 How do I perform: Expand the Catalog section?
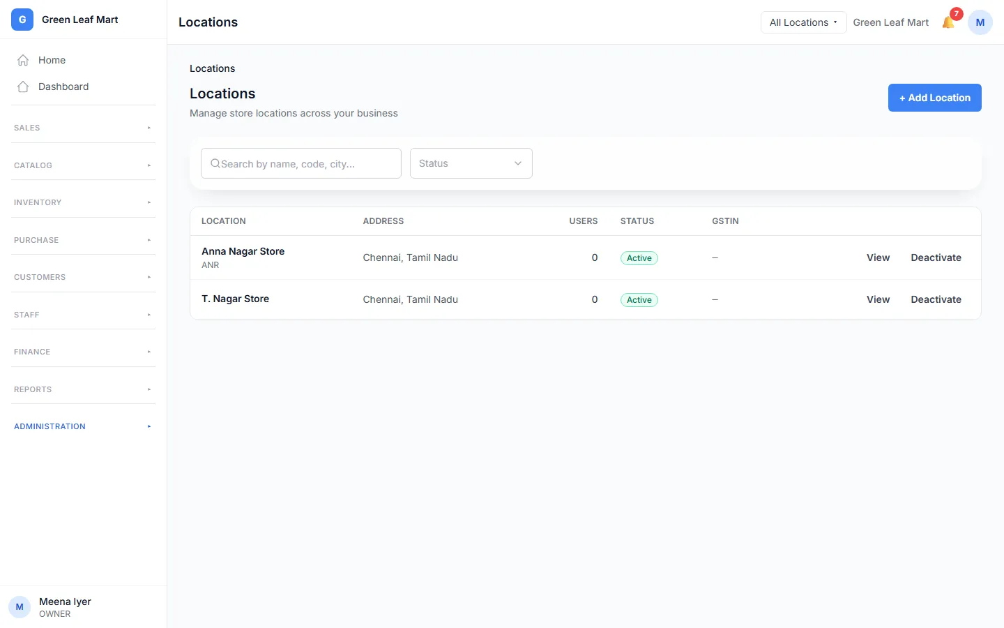pos(84,165)
